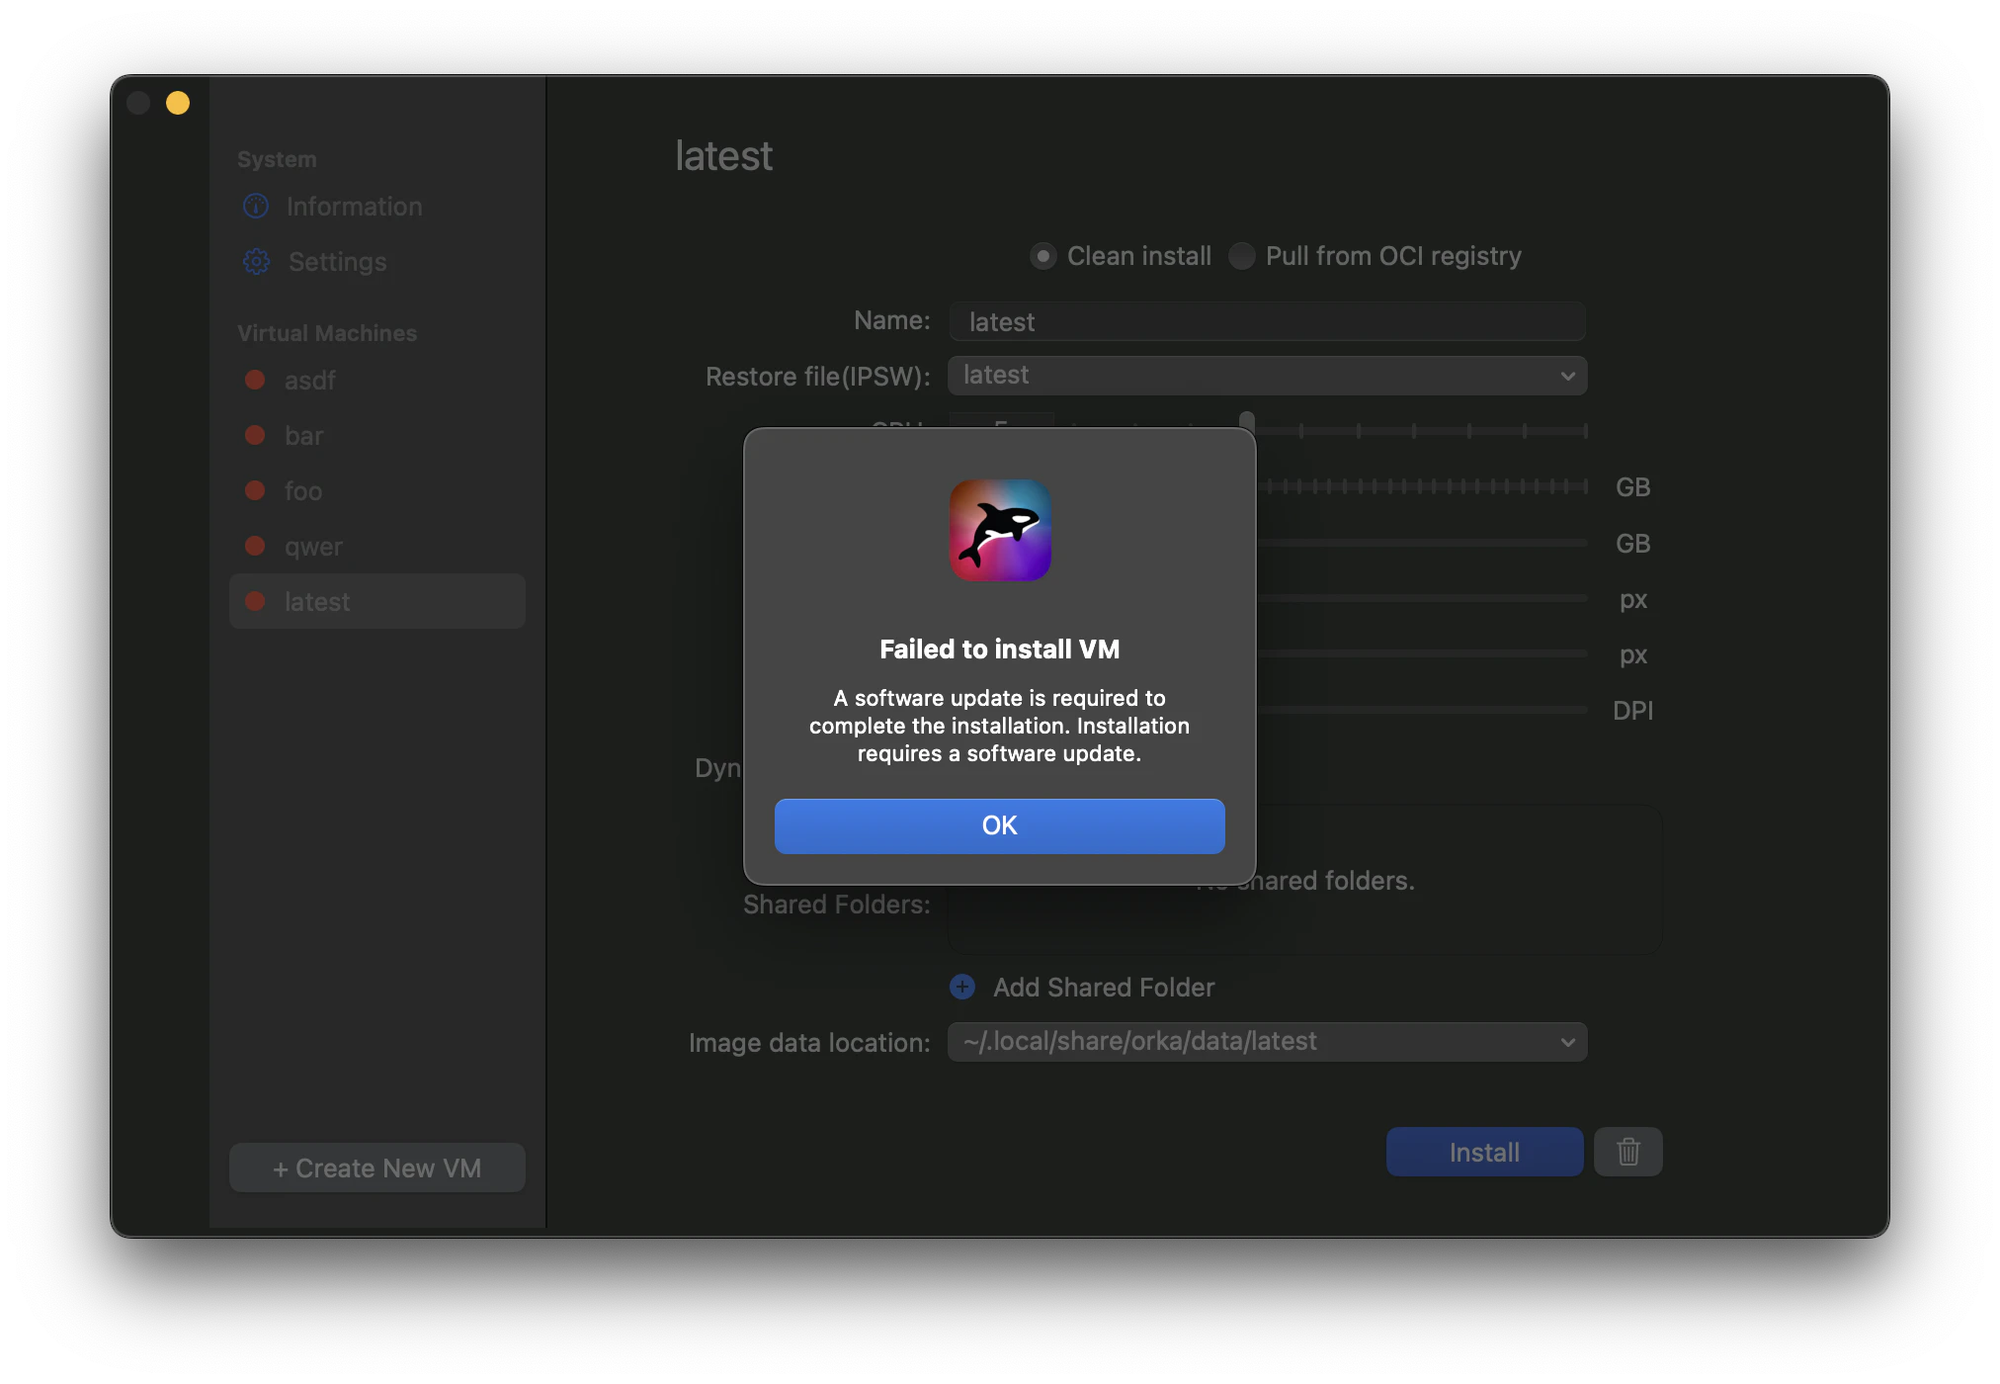This screenshot has height=1384, width=2000.
Task: Select the Clean install option
Action: pos(1042,256)
